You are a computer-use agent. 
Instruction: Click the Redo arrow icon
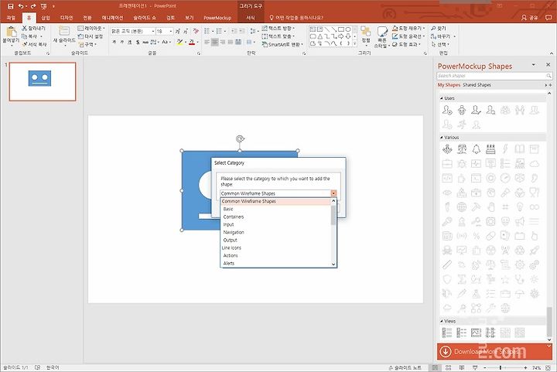[x=33, y=6]
